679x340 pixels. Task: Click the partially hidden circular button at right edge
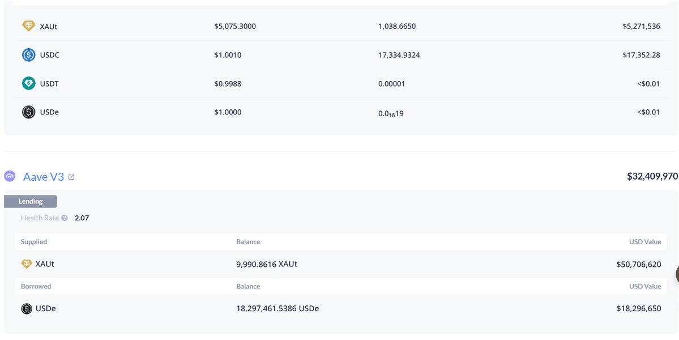click(x=677, y=274)
